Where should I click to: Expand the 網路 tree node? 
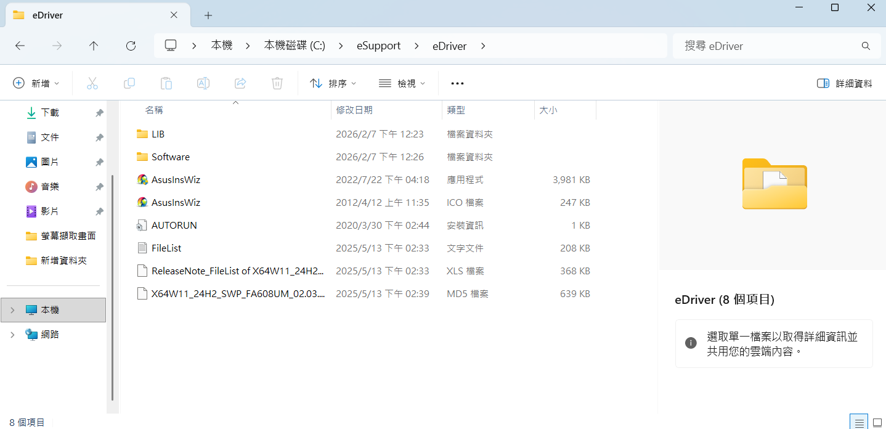(12, 335)
